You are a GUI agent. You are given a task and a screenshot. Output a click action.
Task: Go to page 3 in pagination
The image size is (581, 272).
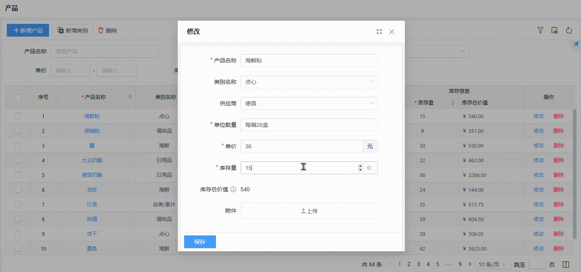(x=418, y=264)
